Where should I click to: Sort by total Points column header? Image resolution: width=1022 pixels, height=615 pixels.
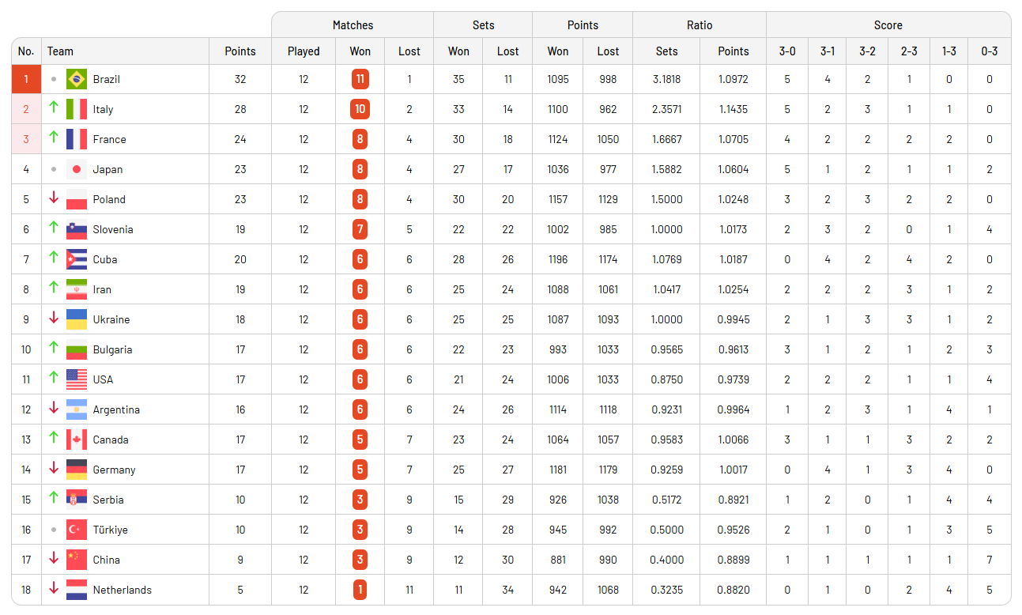pyautogui.click(x=240, y=51)
